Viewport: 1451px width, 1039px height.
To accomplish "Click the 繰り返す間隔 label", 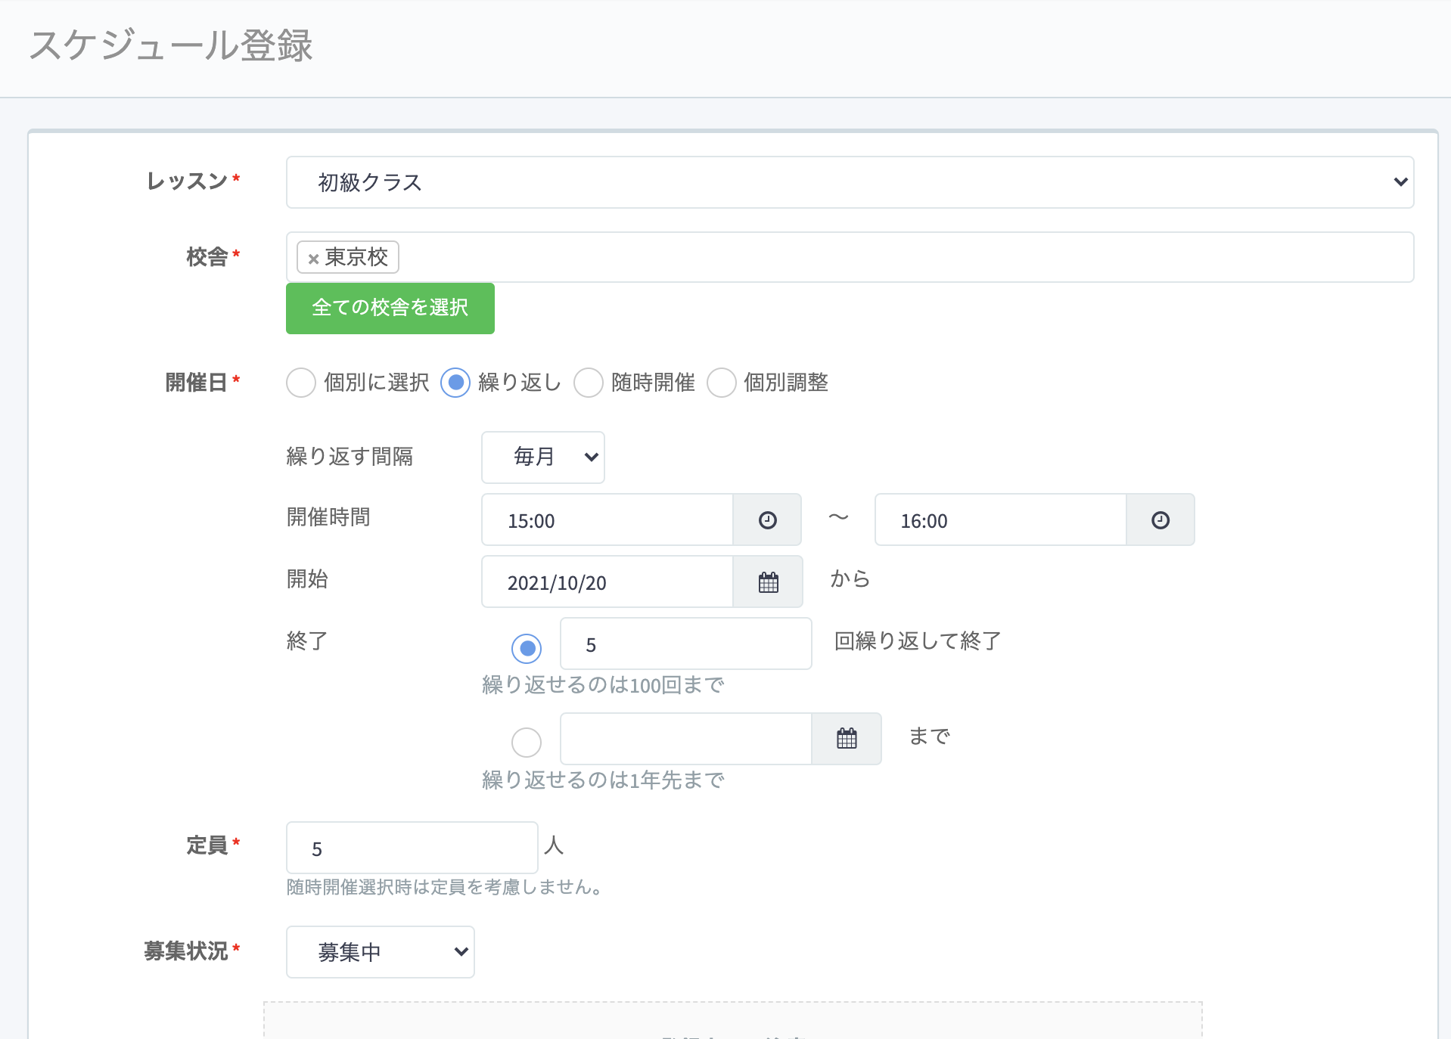I will pos(350,457).
